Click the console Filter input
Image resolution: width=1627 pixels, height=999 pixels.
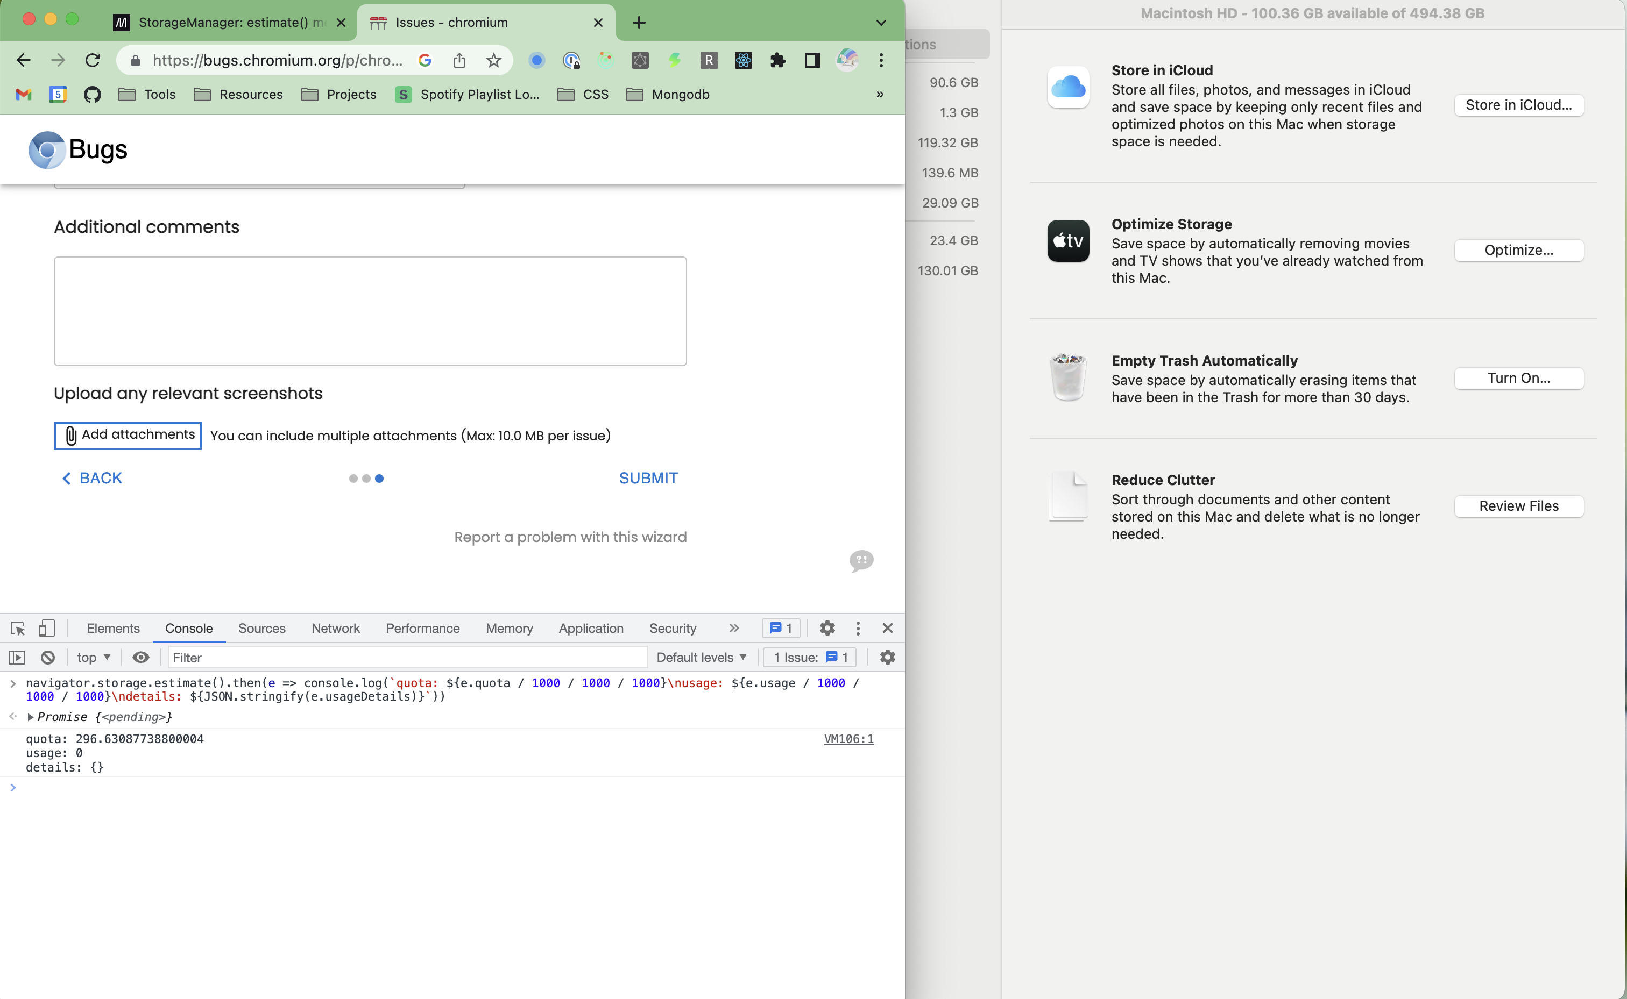pyautogui.click(x=407, y=658)
